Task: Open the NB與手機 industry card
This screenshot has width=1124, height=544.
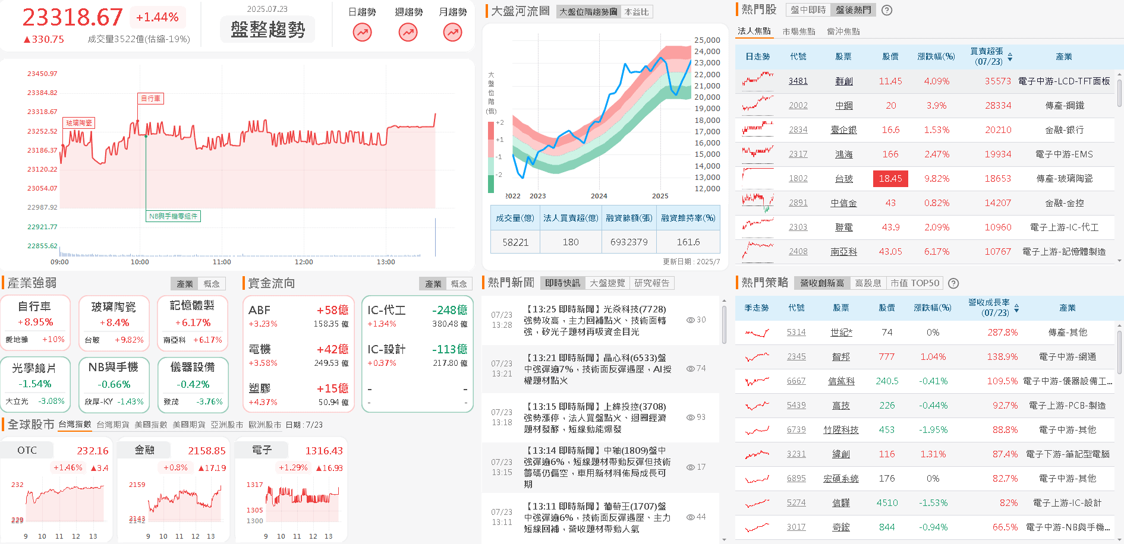Action: tap(114, 384)
